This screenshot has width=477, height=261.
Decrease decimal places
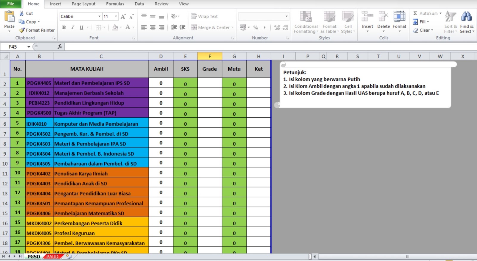point(286,28)
